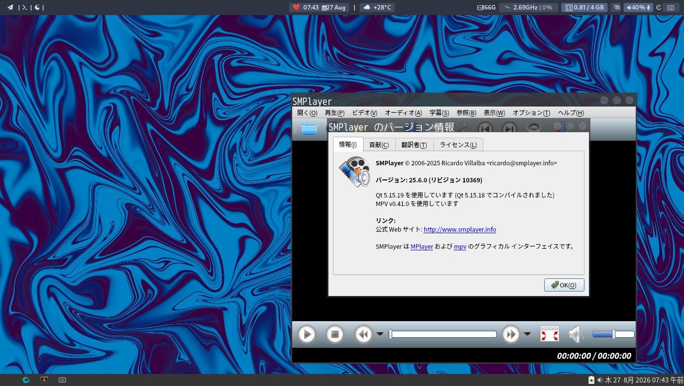Click the 2.69GHz CPU indicator

(x=528, y=8)
